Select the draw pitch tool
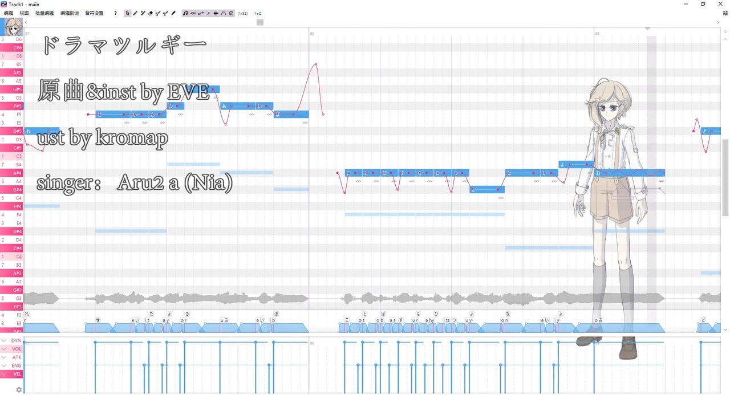The image size is (730, 395). (158, 13)
